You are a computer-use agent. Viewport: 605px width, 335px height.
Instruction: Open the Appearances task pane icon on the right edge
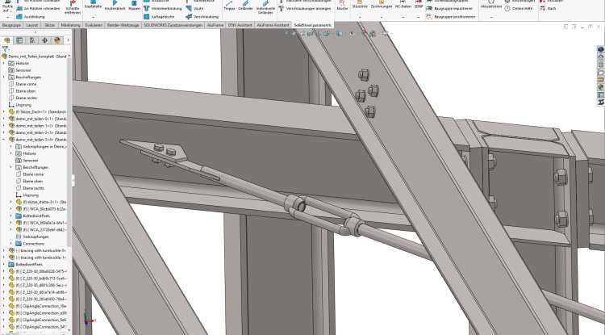(601, 87)
